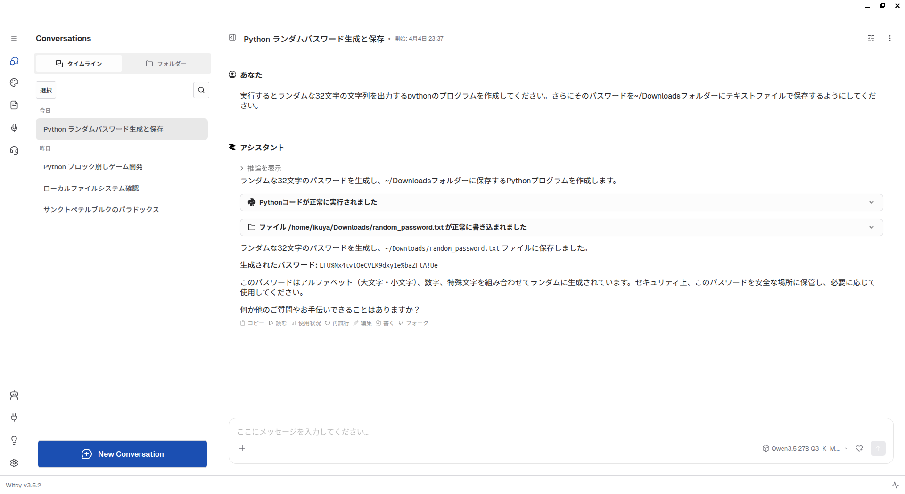
Task: Start a New Conversation
Action: coord(123,454)
